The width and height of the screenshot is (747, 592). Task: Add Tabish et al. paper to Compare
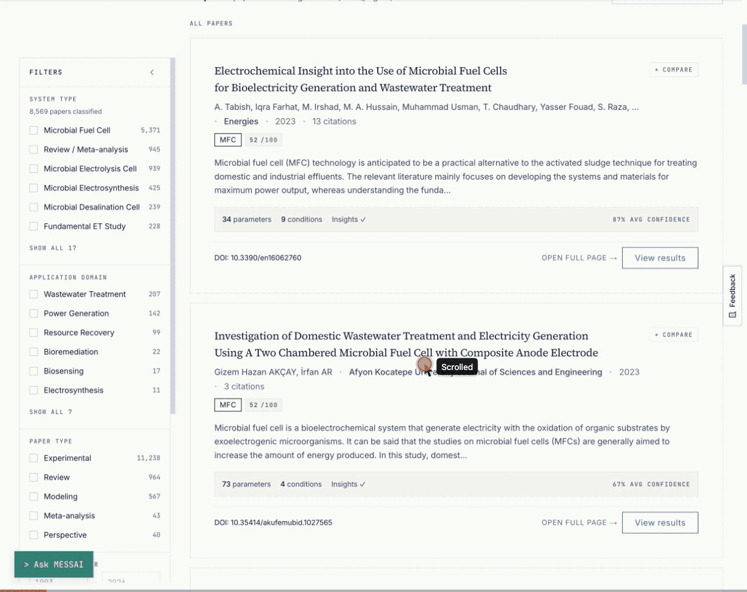[x=674, y=70]
